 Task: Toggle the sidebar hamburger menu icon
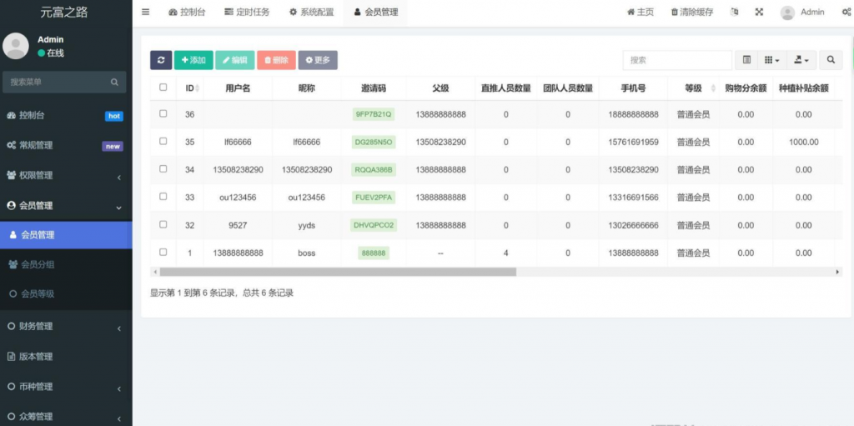pos(145,12)
